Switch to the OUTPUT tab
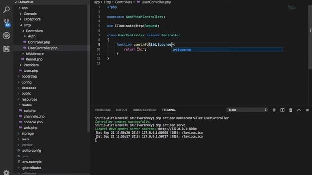This screenshot has height=175, width=312. (x=121, y=110)
